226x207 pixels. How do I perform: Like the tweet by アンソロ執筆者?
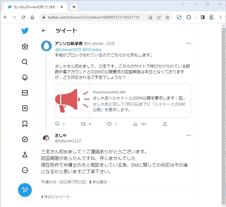109,124
